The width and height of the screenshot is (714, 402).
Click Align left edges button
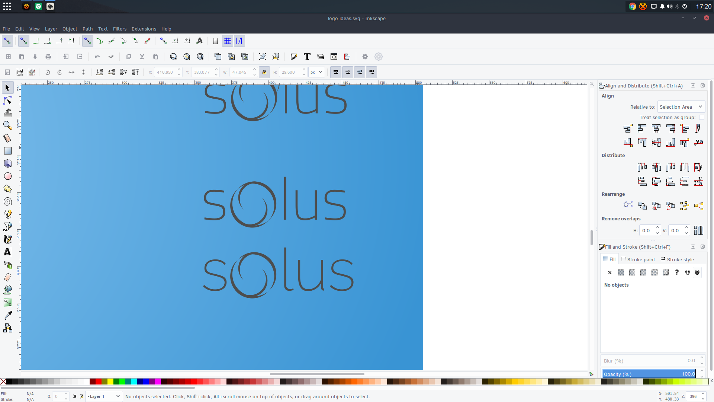[x=642, y=128]
